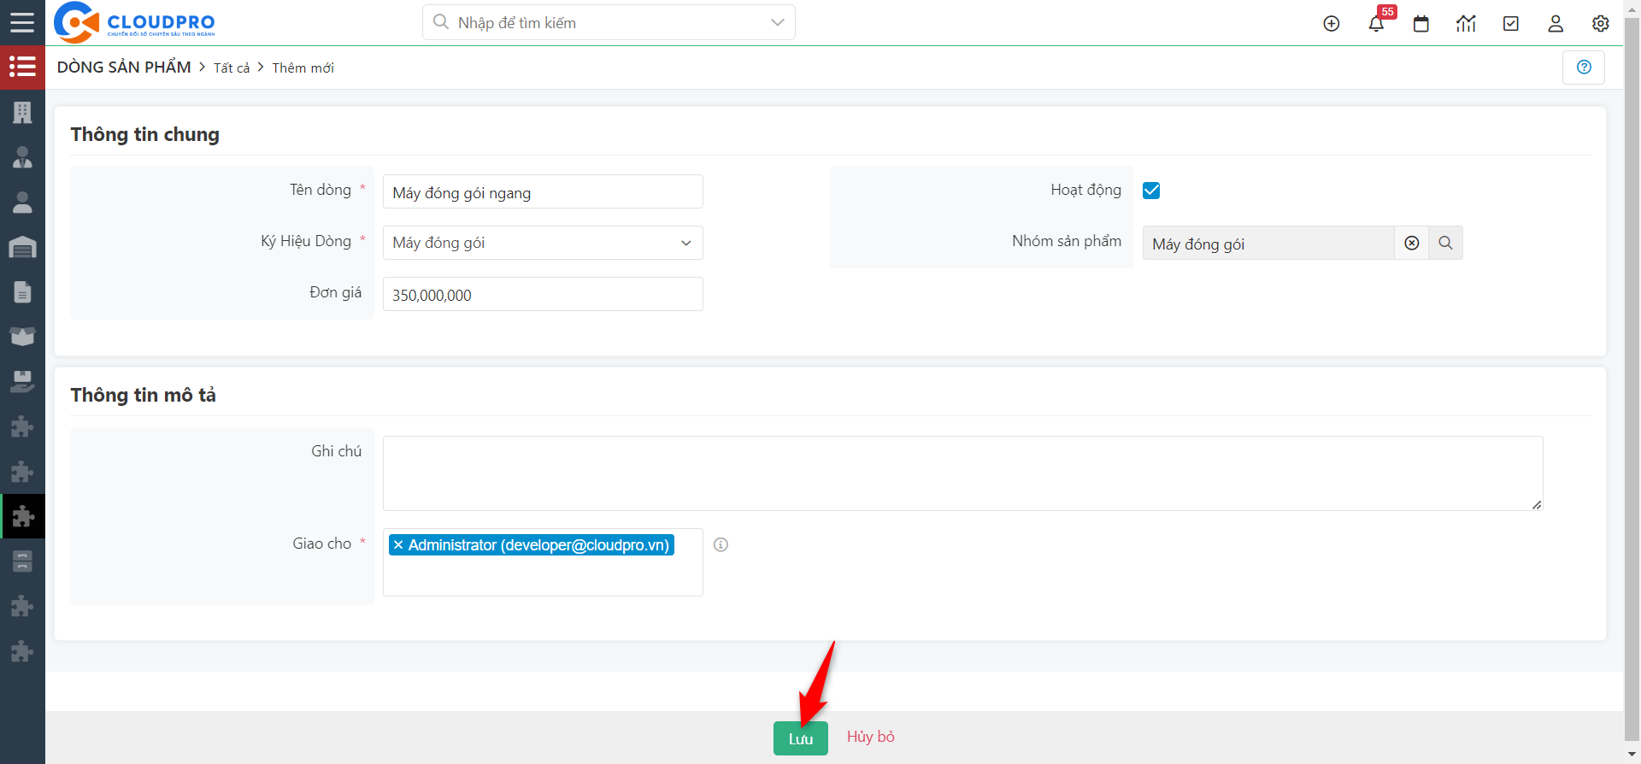Click the Thông tin chung heading
The height and width of the screenshot is (764, 1641).
[x=145, y=135]
